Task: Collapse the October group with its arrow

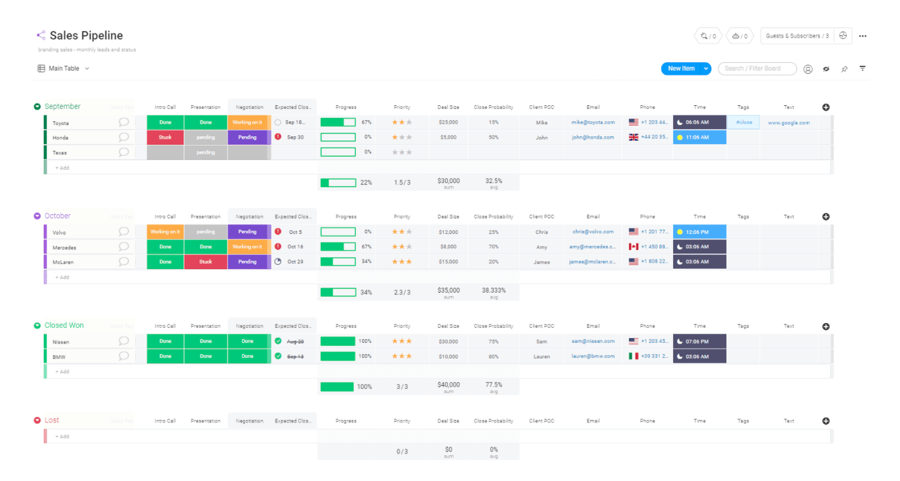Action: pos(37,216)
